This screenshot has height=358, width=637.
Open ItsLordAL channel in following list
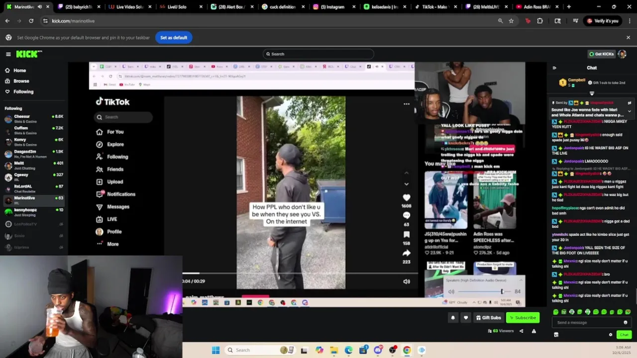point(34,188)
